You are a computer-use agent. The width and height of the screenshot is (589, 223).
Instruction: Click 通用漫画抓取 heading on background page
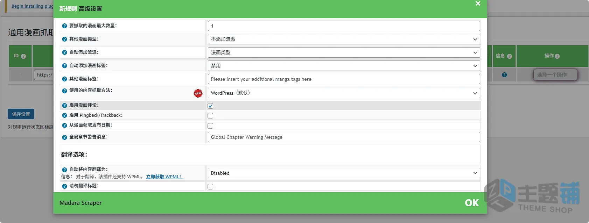31,33
